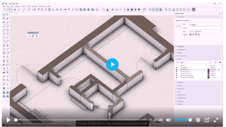Viewport: 226px width, 127px height.
Task: Click the large blue play button overlay
Action: 112,64
